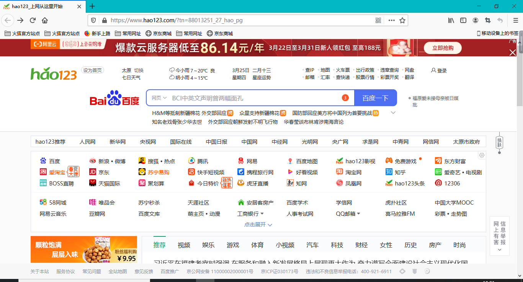Click the 腾讯 Tencent penguin icon

coord(191,161)
